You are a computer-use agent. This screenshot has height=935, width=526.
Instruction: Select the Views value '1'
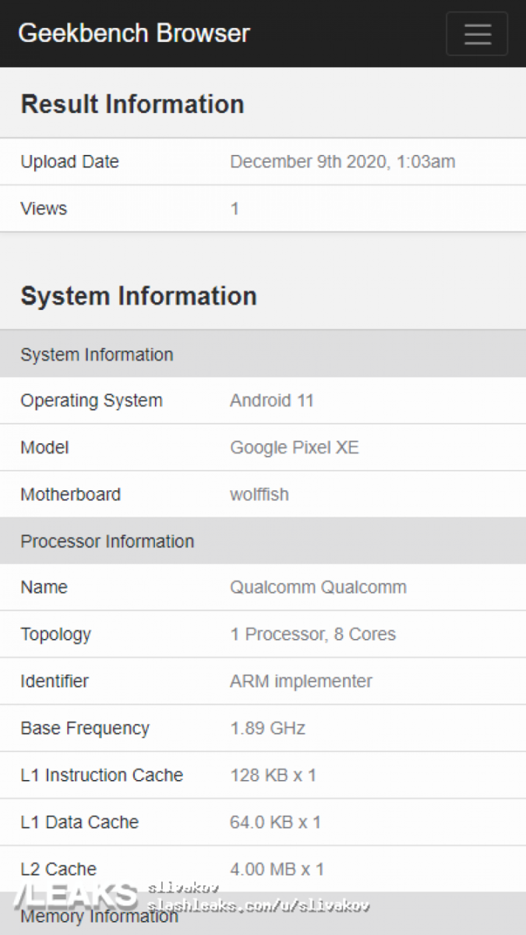(235, 209)
